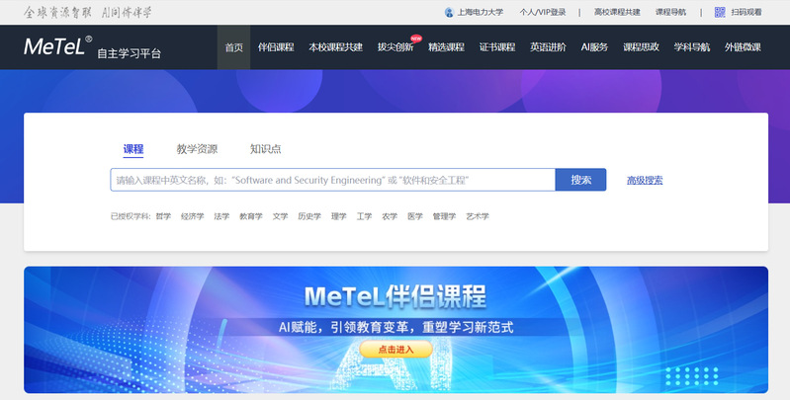790x400 pixels.
Task: Click the 点击进入 banner button
Action: click(x=395, y=349)
